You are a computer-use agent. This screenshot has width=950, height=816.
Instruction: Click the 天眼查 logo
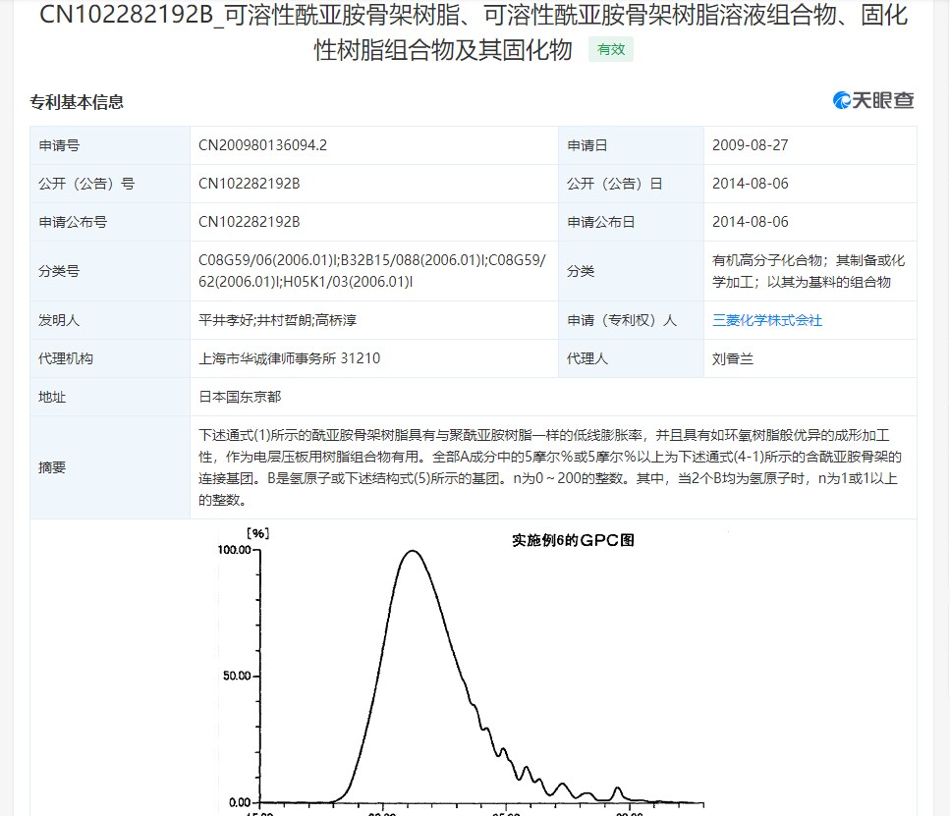(873, 100)
